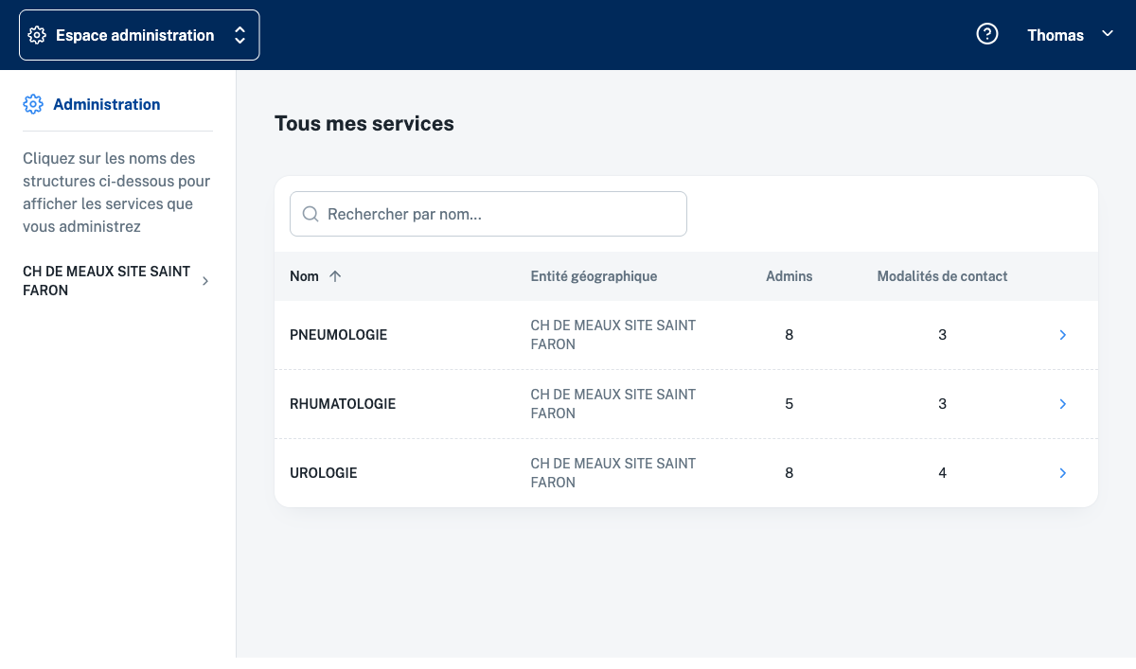Click the Modalités de contact column header
Image resolution: width=1136 pixels, height=669 pixels.
(x=942, y=276)
